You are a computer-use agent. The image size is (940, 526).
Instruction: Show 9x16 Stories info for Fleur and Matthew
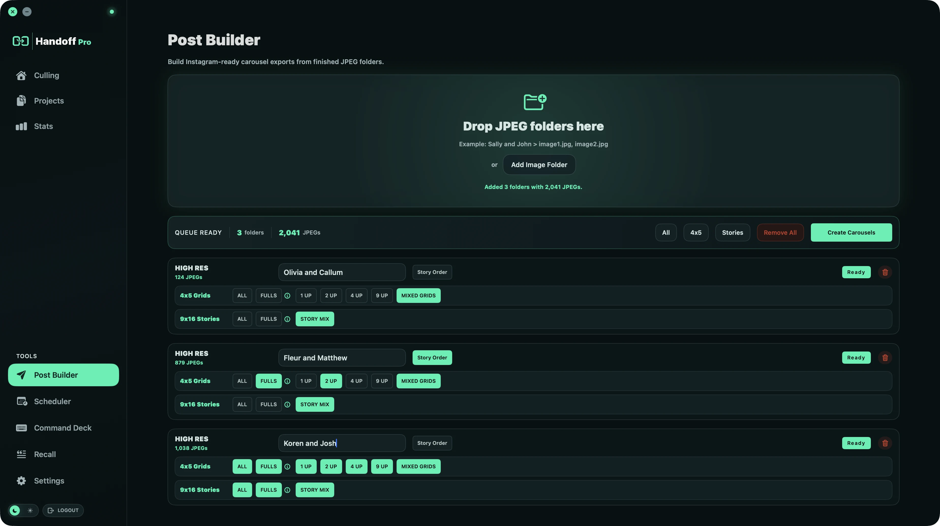(x=287, y=404)
